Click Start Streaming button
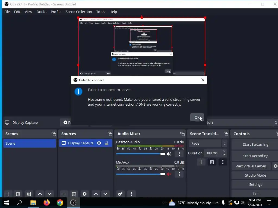 point(255,145)
